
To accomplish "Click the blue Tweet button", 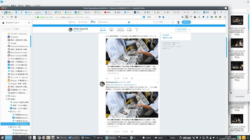I will pyautogui.click(x=186, y=22).
